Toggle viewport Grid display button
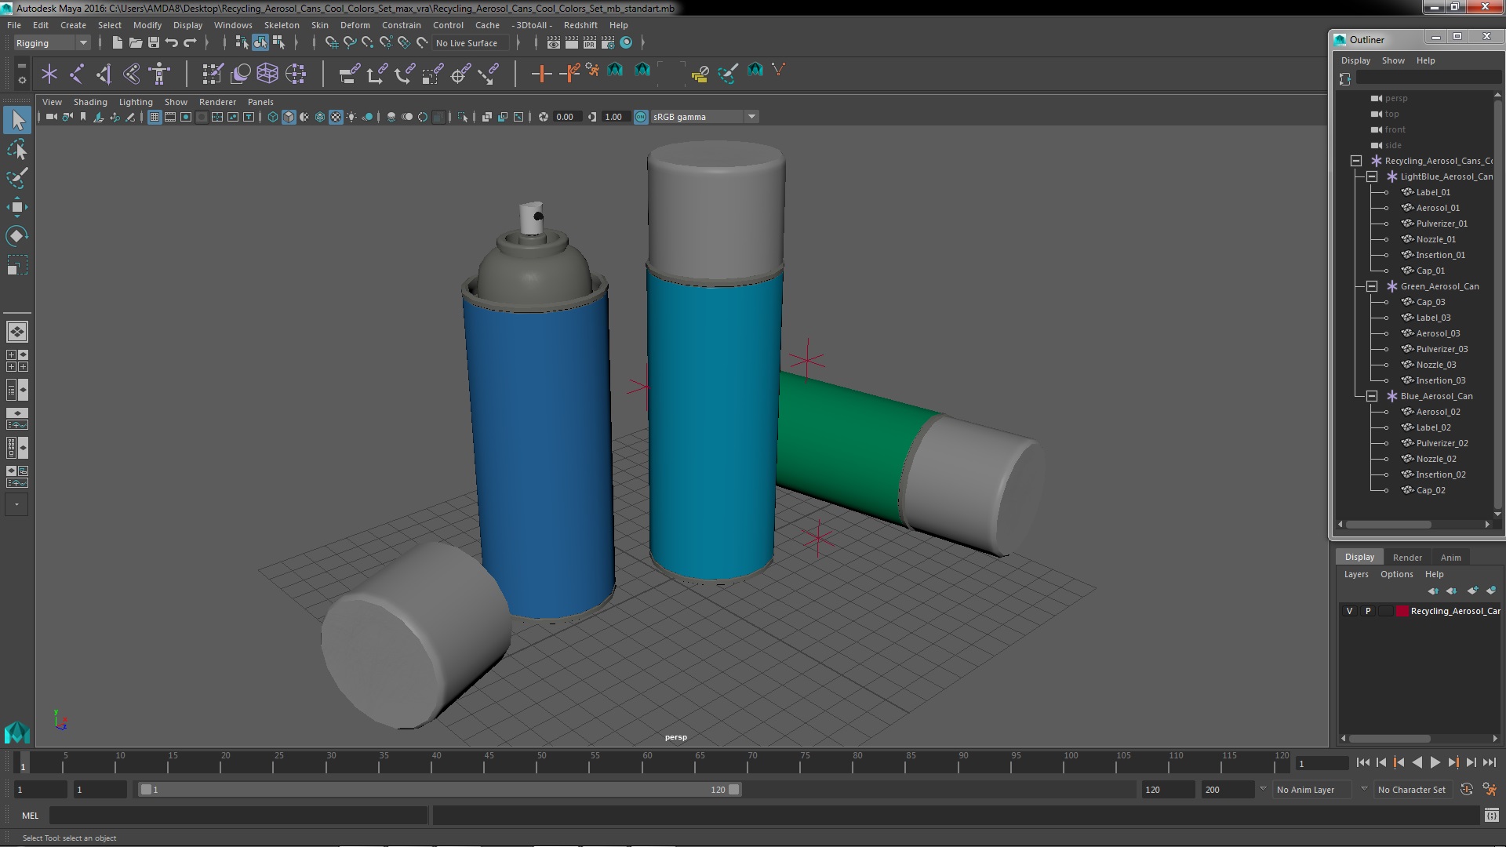Image resolution: width=1506 pixels, height=847 pixels. coord(155,117)
